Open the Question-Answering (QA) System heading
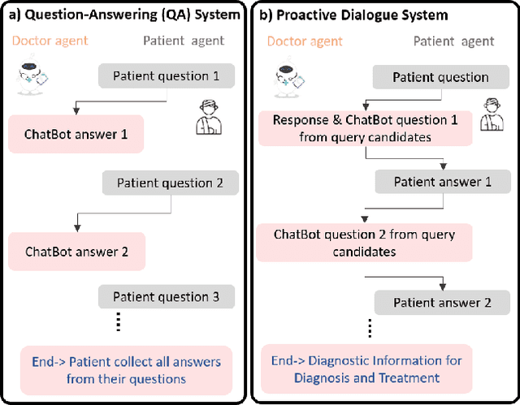This screenshot has width=520, height=405. click(125, 14)
